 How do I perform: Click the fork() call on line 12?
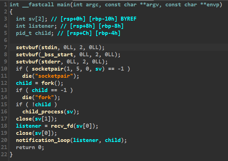(51, 83)
